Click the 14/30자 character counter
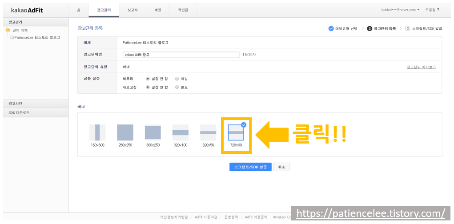The width and height of the screenshot is (454, 224). coord(249,55)
